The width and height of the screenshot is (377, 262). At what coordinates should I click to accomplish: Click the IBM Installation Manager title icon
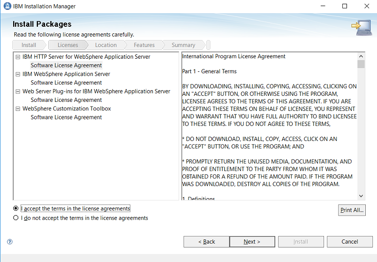8,6
